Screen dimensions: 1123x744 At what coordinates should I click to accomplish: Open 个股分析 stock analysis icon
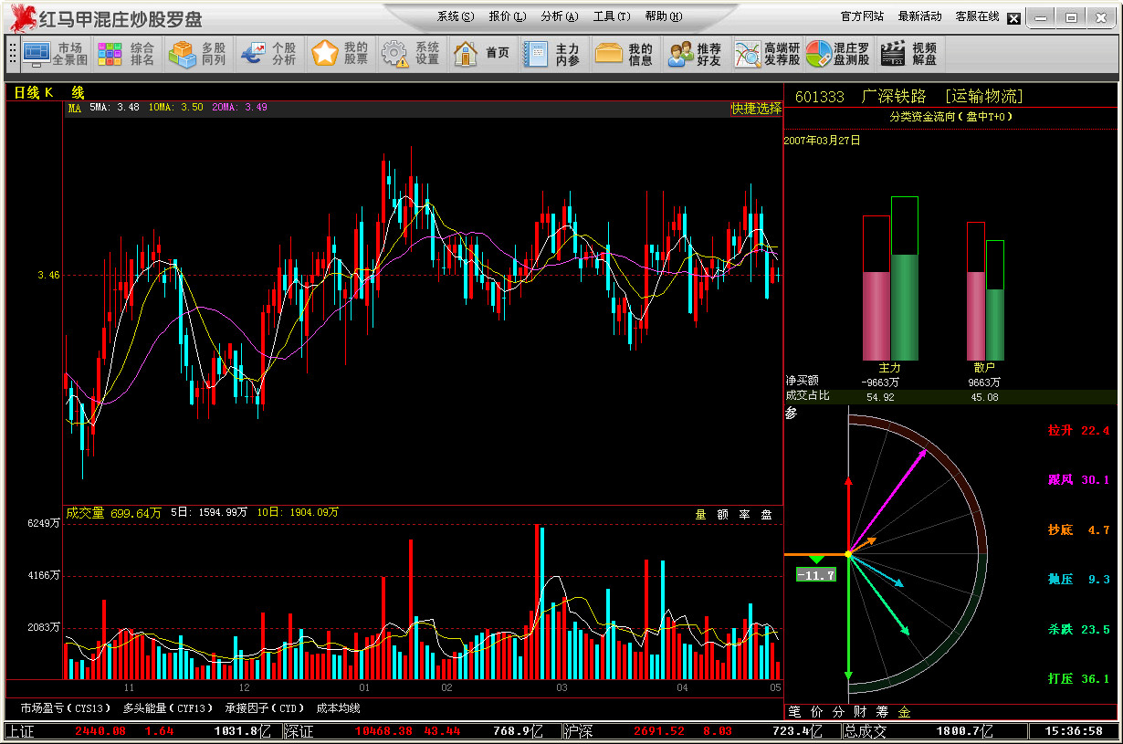(x=269, y=54)
